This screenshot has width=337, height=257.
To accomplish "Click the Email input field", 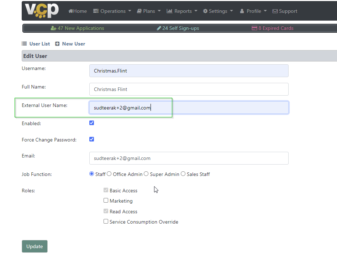I will pos(189,158).
